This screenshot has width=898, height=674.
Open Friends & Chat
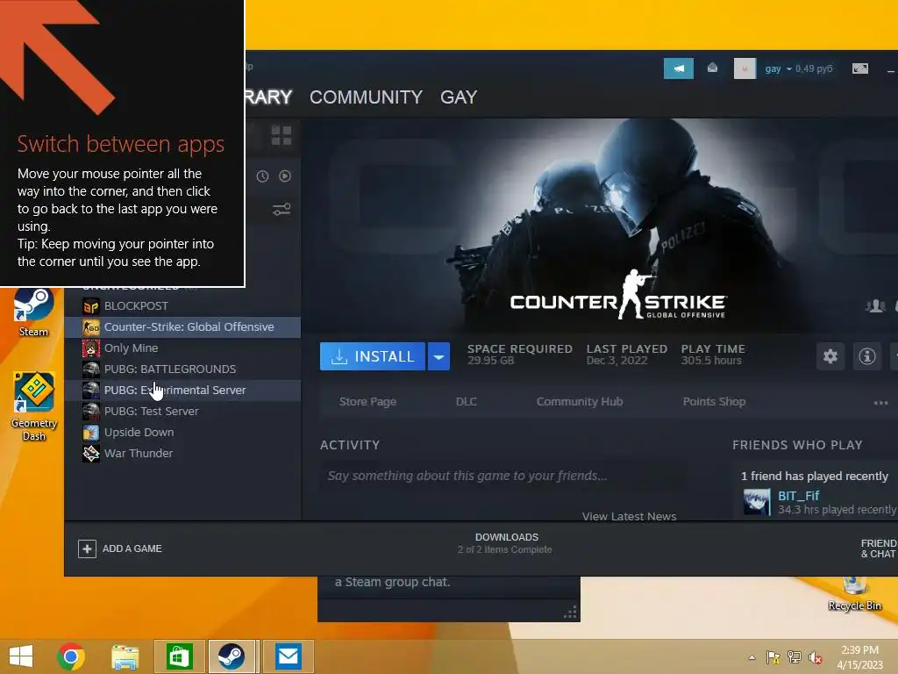click(x=879, y=549)
